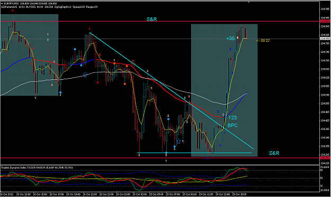Viewport: 331px width, 197px height.
Task: Select the upper S&R text label
Action: pos(151,19)
